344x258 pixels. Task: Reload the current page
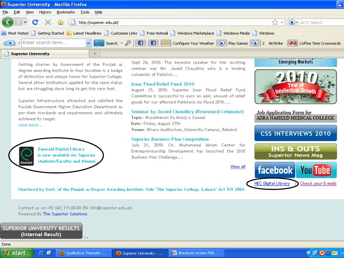tap(35, 22)
